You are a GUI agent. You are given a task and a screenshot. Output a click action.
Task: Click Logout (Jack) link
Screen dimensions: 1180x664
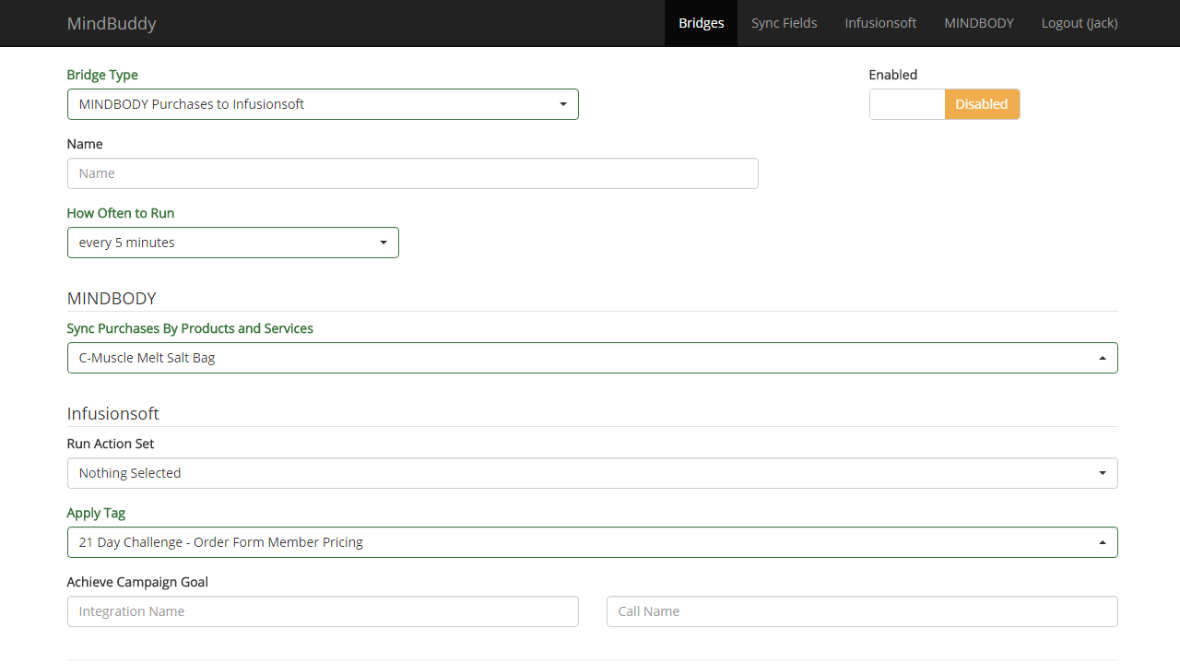[x=1079, y=23]
